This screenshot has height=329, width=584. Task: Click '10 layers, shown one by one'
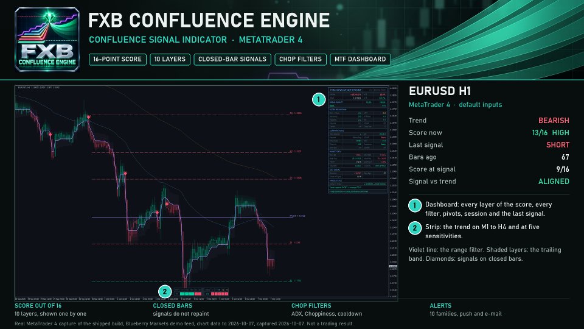tap(50, 314)
